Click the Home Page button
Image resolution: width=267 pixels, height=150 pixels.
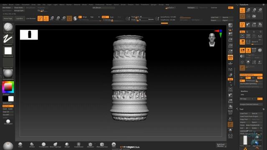tap(8, 18)
